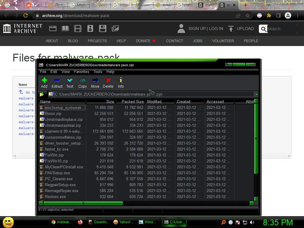Screen dimensions: 304x228
Task: Click the 7-Zip address path field
Action: click(151, 94)
